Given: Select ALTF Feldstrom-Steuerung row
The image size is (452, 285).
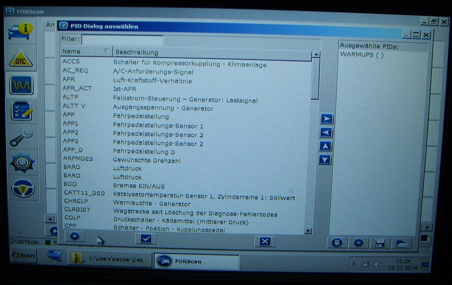Looking at the screenshot, I should (186, 98).
